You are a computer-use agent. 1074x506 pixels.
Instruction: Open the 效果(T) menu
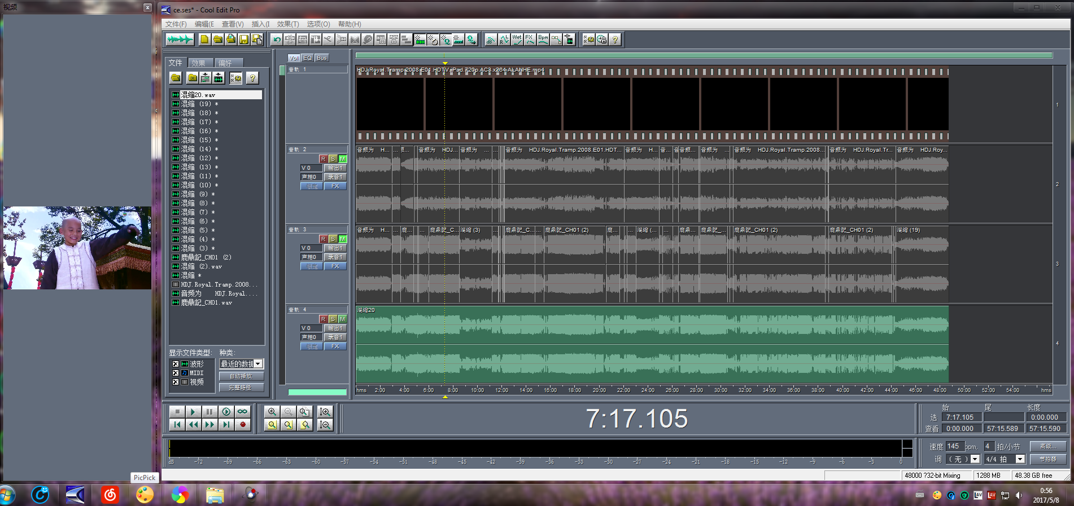287,24
